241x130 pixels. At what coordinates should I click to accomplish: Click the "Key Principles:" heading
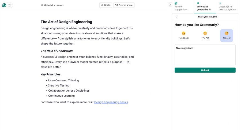[51, 74]
